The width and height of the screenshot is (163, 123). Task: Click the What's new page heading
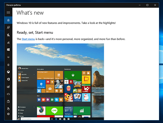point(30,13)
